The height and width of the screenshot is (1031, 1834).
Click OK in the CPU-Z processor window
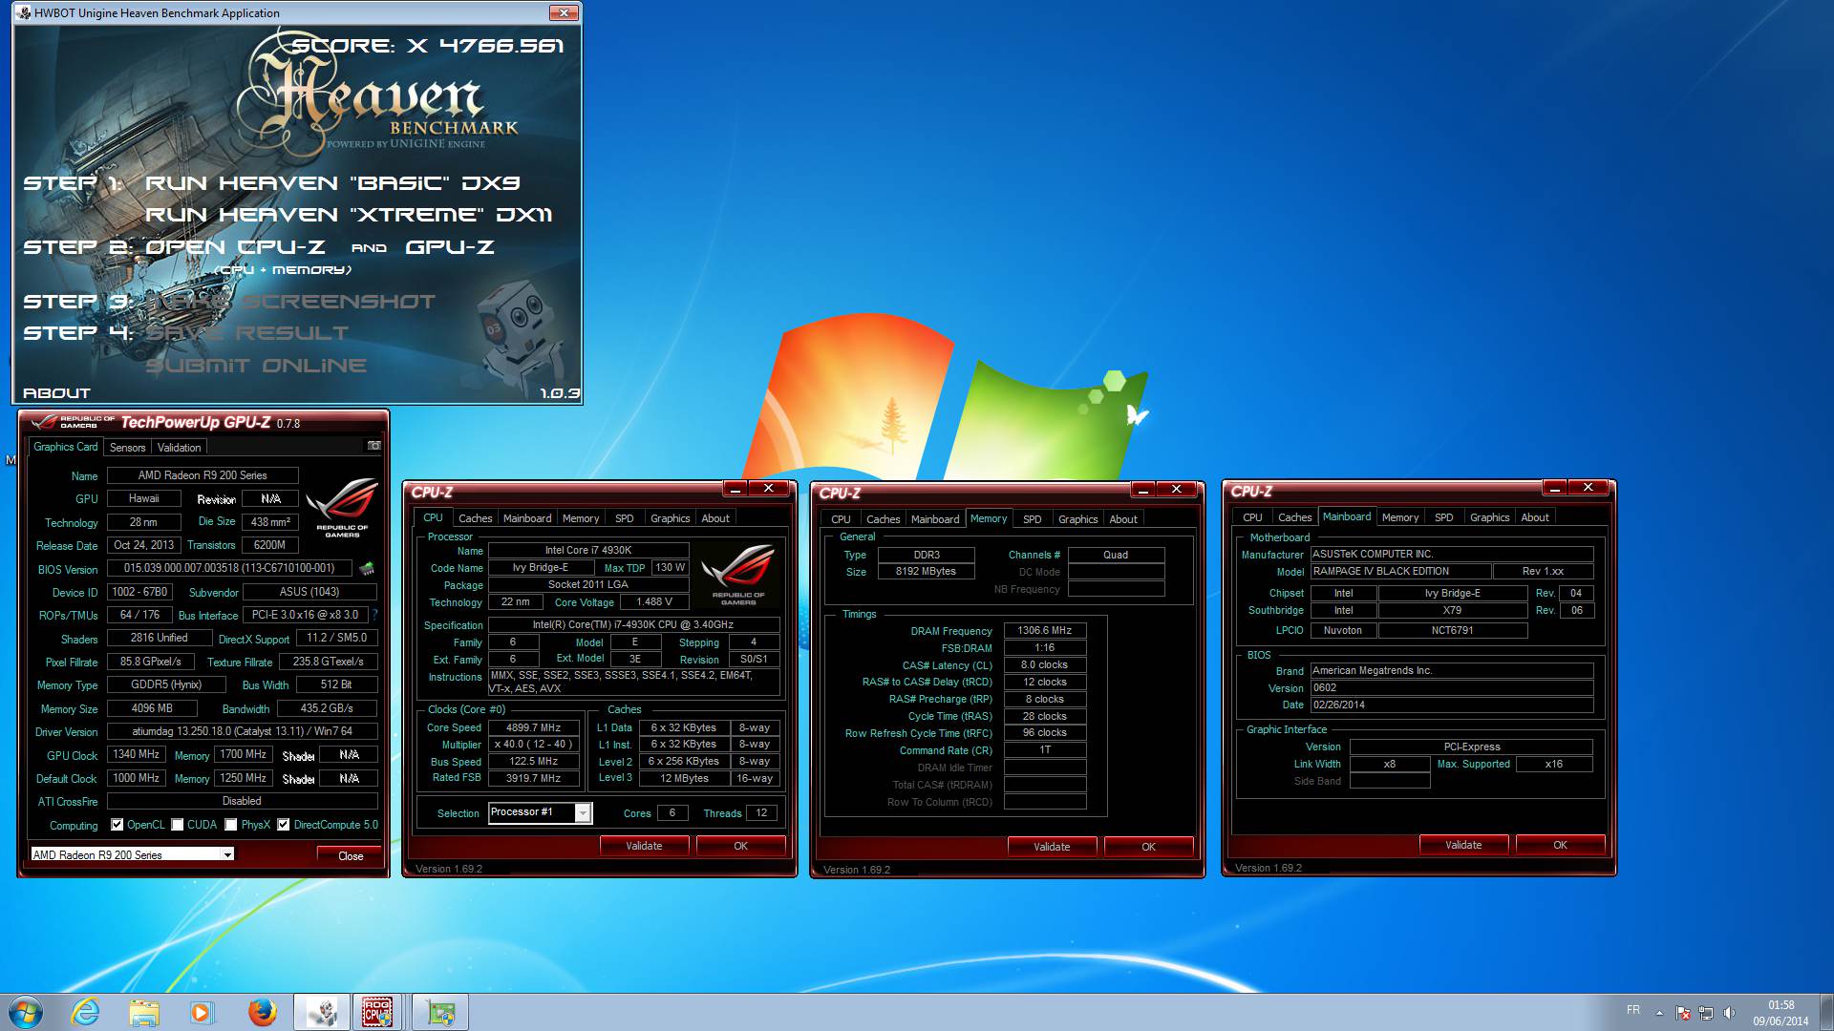(740, 846)
